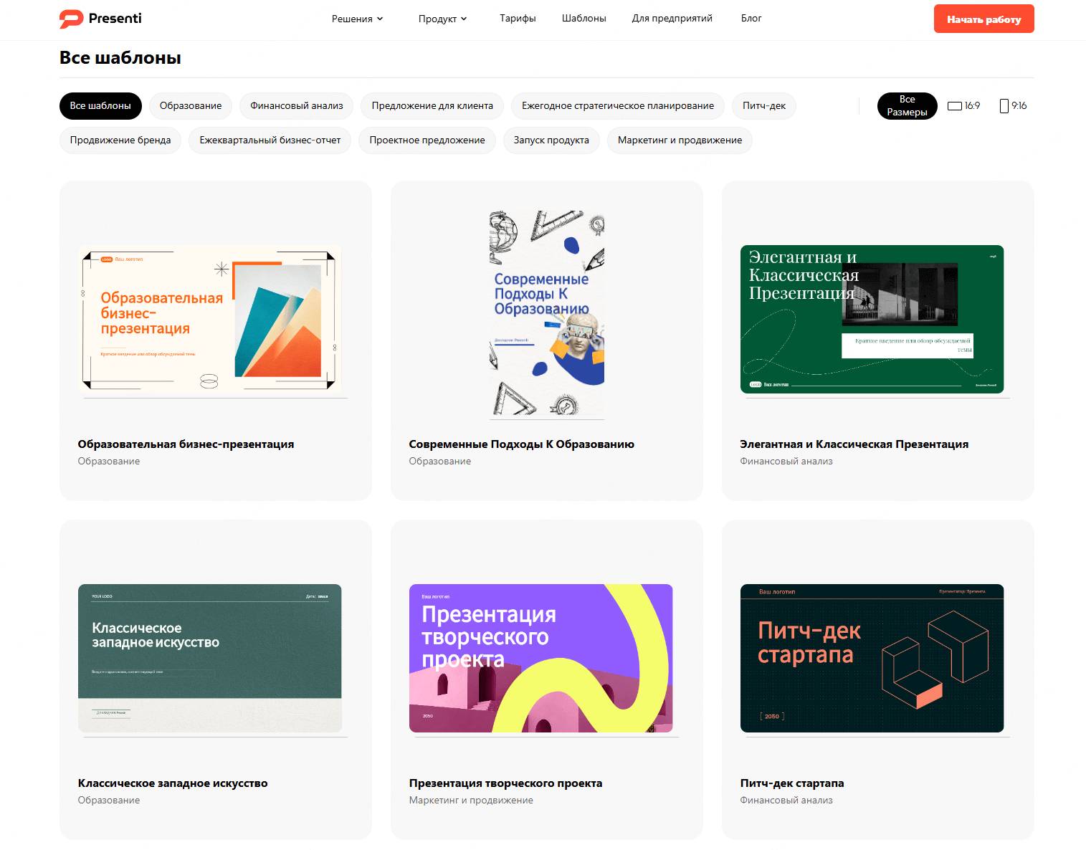Click the «Питч-дек стартапа» title link
Screen dimensions: 1086x850
791,783
